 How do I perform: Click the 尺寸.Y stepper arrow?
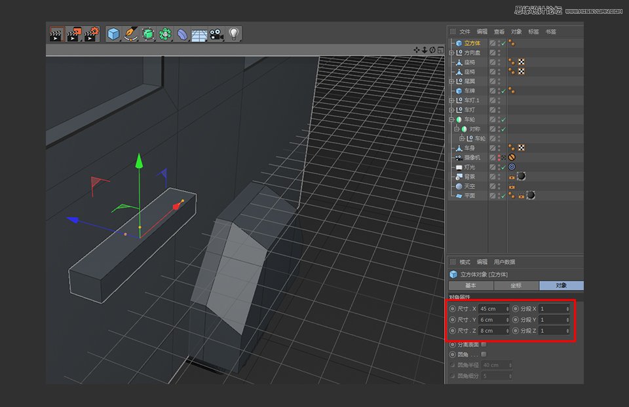tap(507, 319)
